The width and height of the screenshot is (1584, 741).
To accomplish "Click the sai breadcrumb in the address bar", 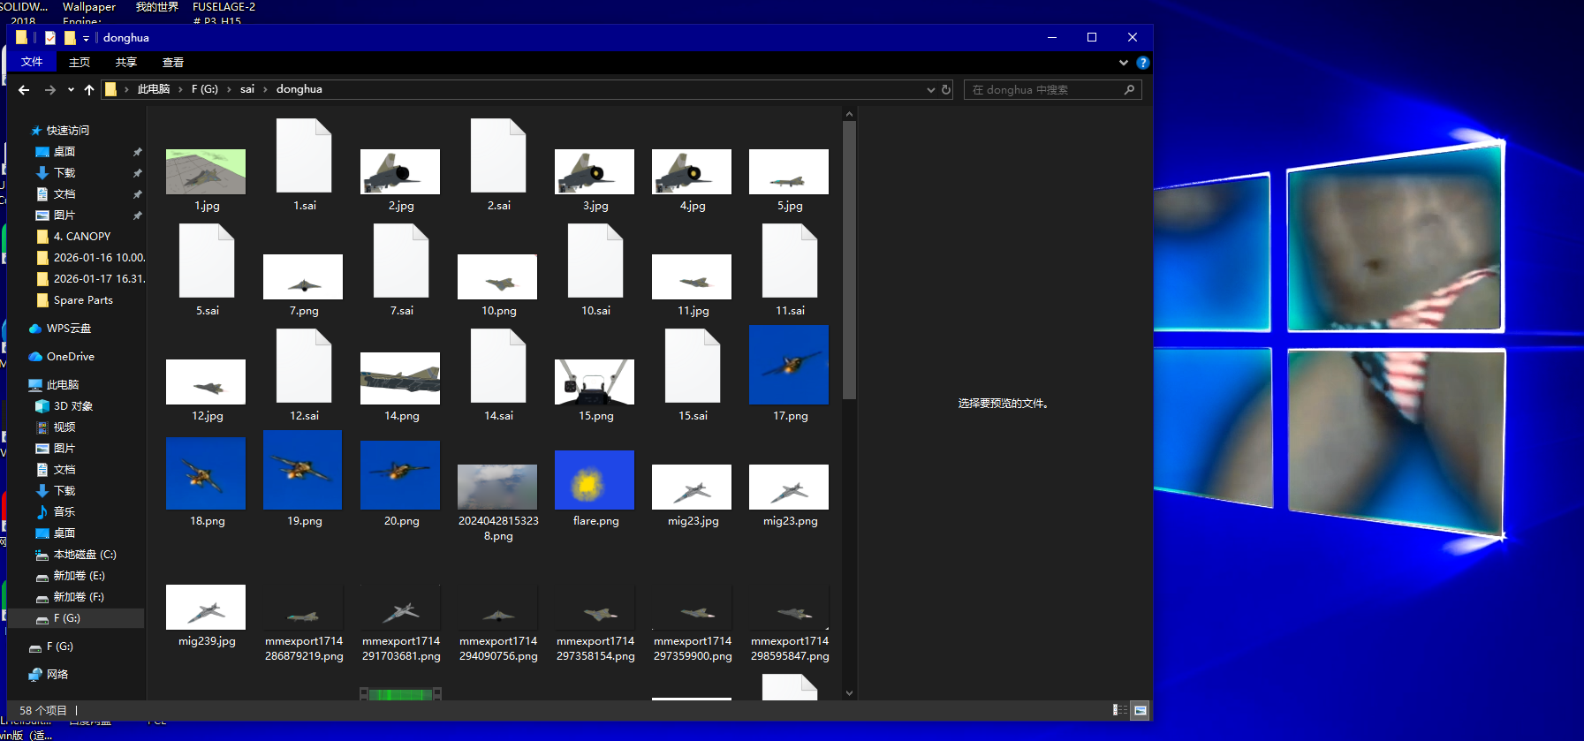I will [x=247, y=89].
